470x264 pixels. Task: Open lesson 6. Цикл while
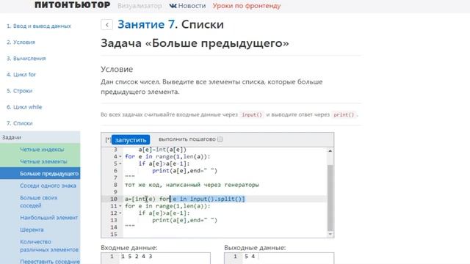pos(24,107)
